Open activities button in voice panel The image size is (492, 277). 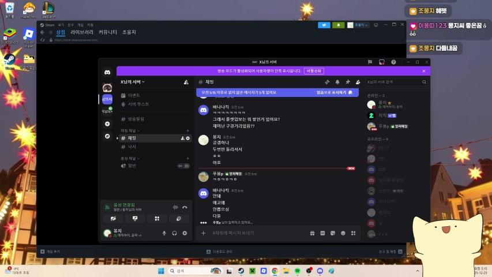(x=157, y=219)
